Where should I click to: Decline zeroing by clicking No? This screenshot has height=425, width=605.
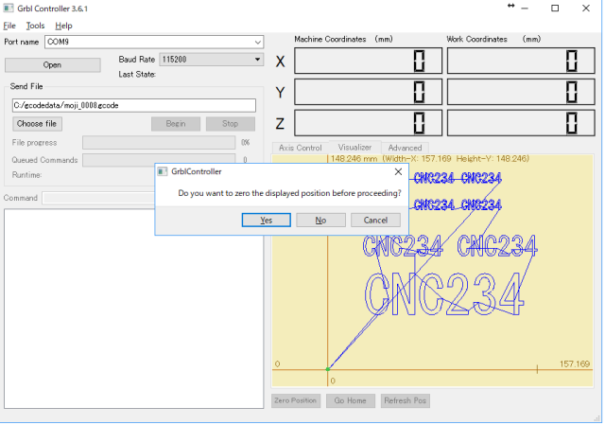[320, 221]
